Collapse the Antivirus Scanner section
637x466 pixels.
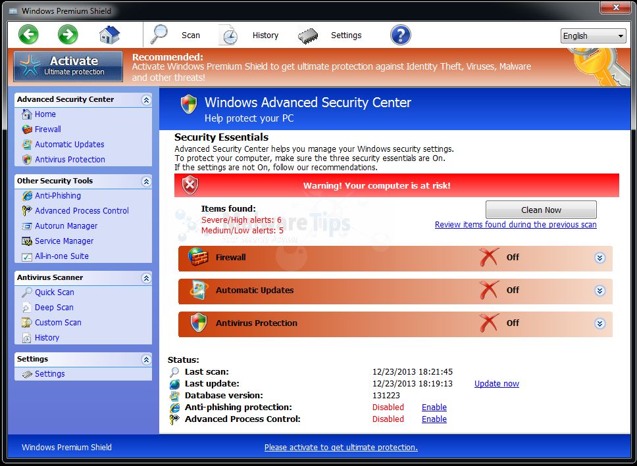tap(146, 278)
